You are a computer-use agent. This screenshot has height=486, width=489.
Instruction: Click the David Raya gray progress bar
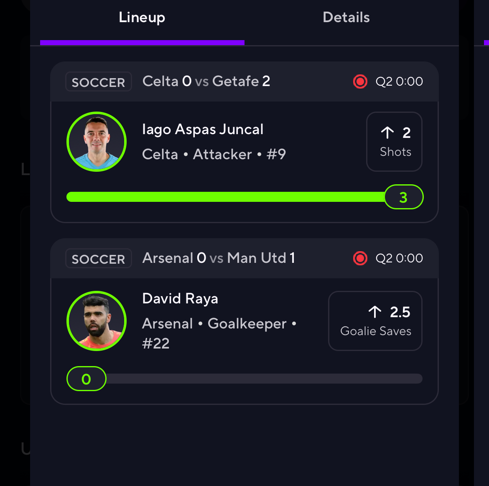[263, 379]
